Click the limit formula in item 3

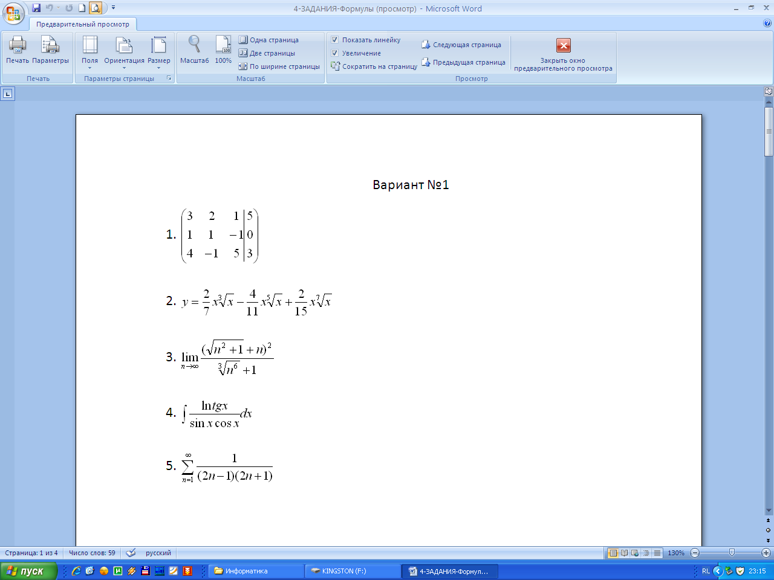(x=227, y=358)
